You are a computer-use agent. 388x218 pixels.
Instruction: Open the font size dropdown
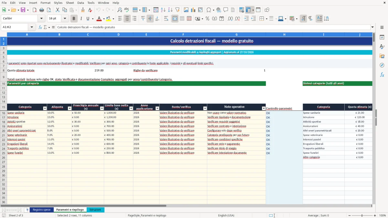point(65,19)
